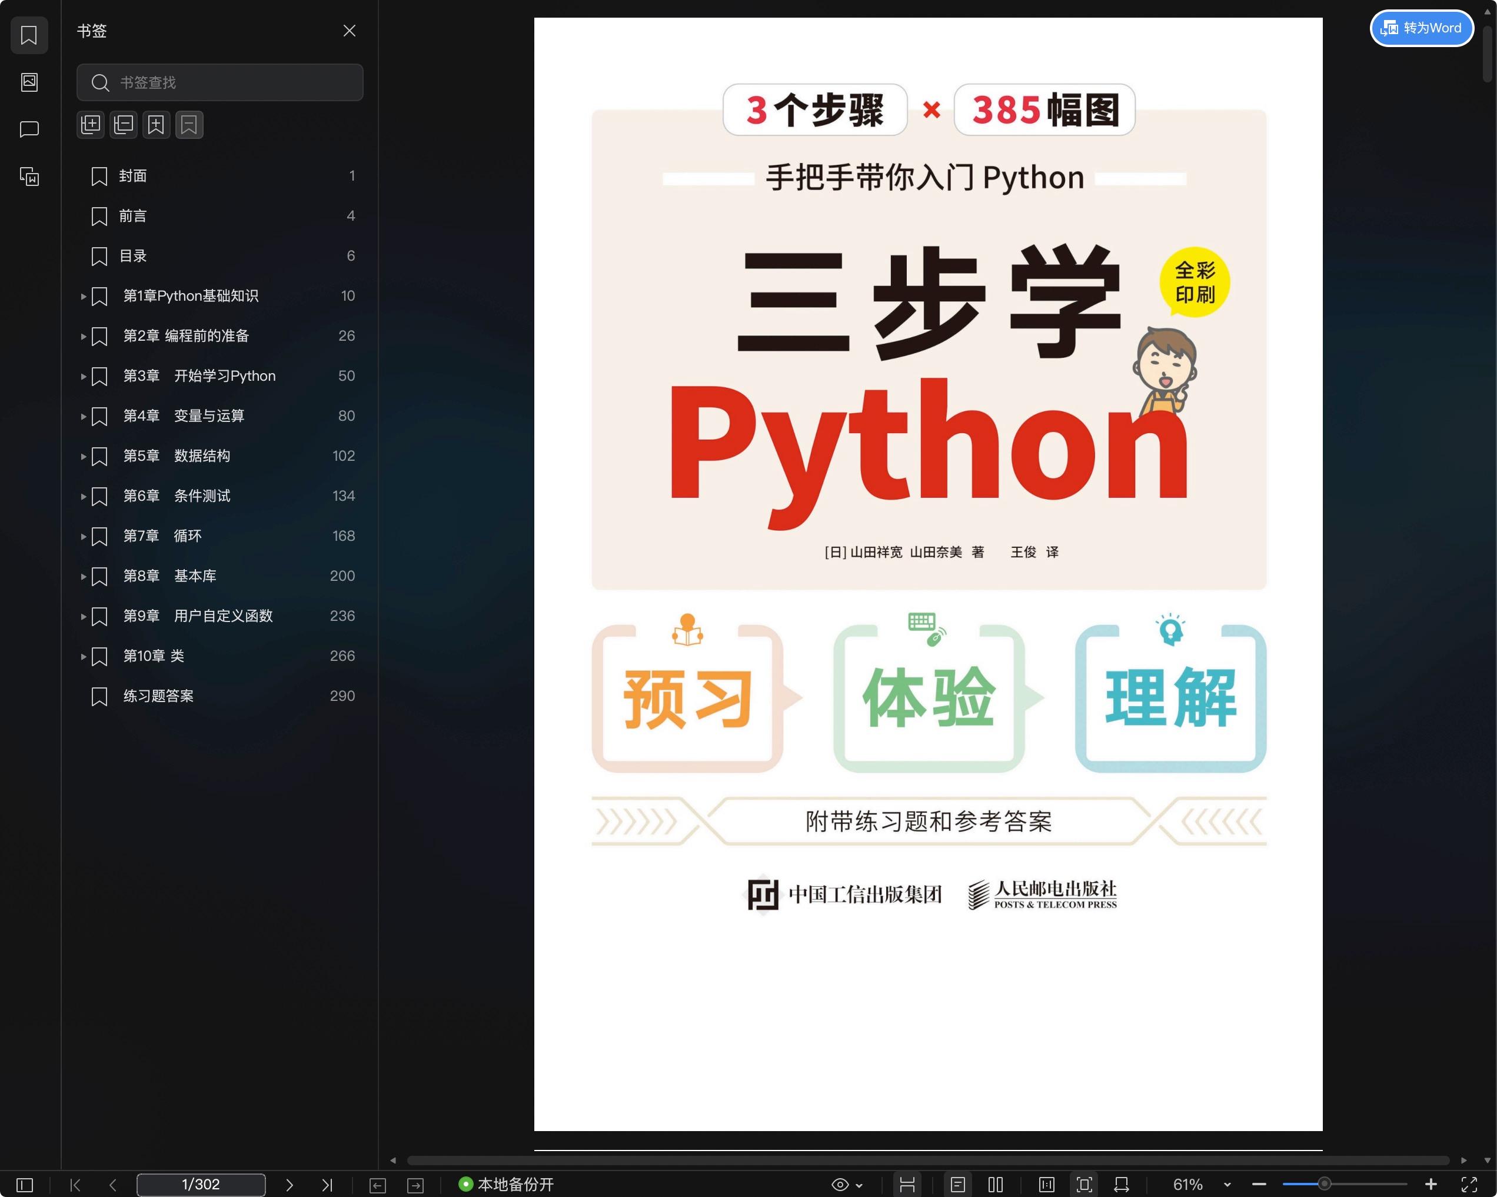Click the fit width icon
1497x1197 pixels.
pyautogui.click(x=1122, y=1185)
